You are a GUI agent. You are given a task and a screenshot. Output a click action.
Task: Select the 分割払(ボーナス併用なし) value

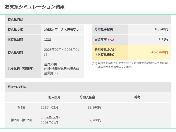point(62,29)
